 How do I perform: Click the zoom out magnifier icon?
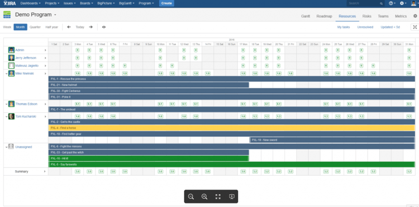pos(191,196)
